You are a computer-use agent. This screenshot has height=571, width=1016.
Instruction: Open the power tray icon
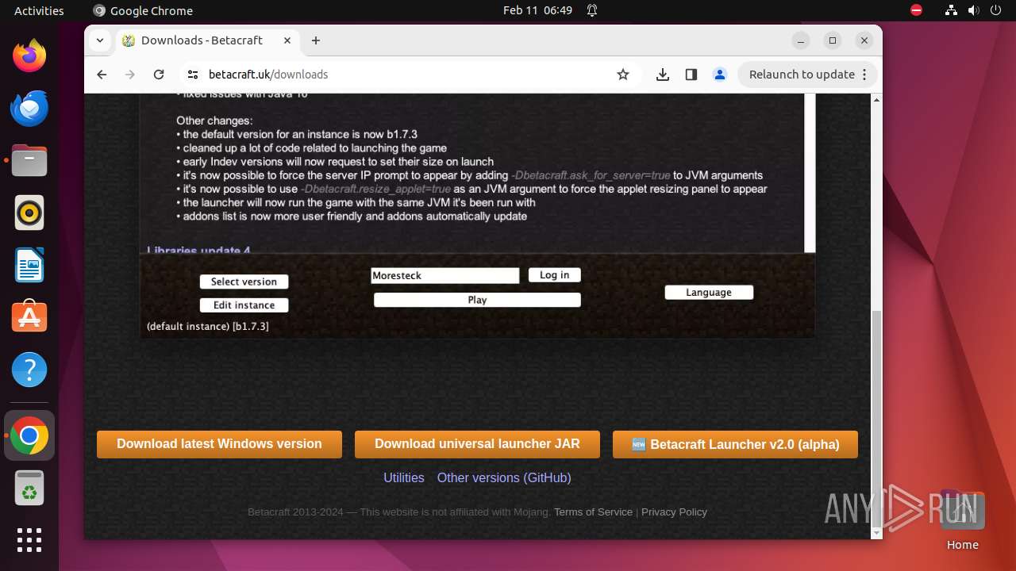pos(995,10)
